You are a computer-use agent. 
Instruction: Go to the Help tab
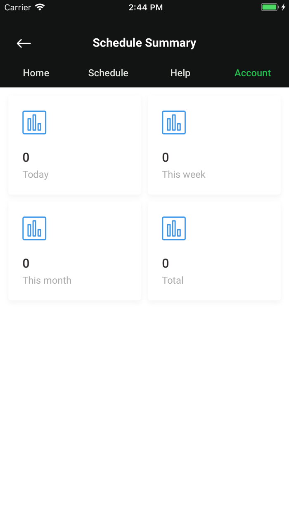click(180, 73)
